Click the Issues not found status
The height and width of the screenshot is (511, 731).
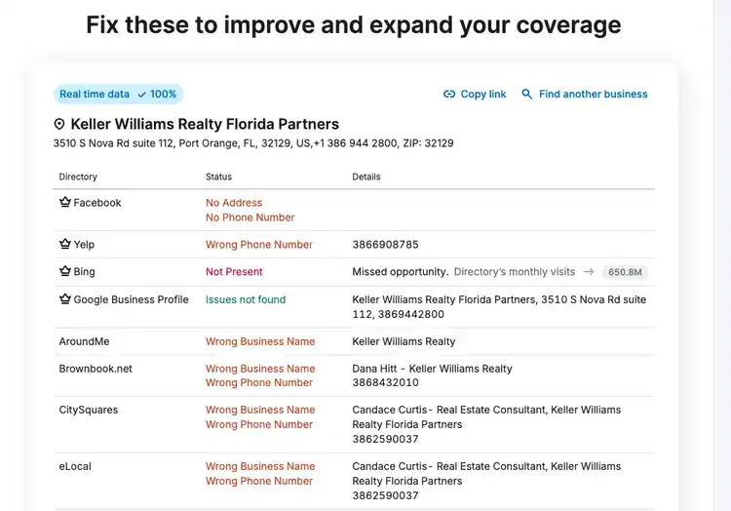tap(246, 299)
